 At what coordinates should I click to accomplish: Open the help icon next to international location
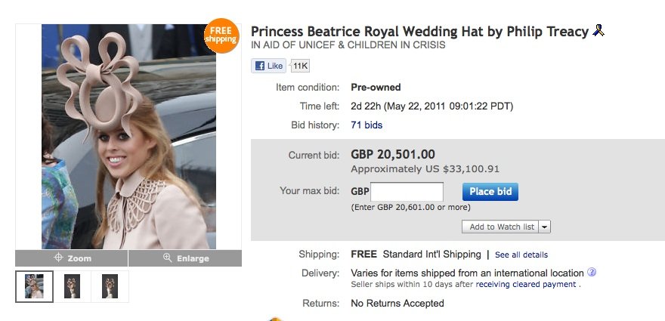point(592,273)
